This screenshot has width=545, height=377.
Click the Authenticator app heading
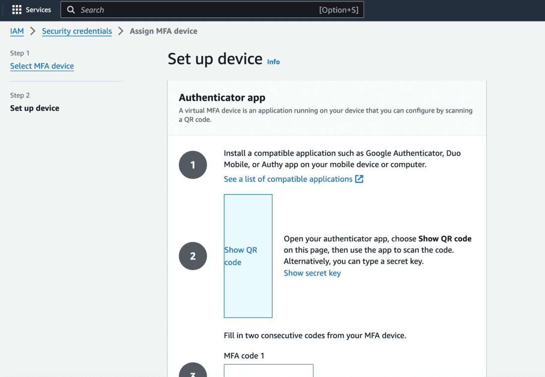[x=222, y=98]
